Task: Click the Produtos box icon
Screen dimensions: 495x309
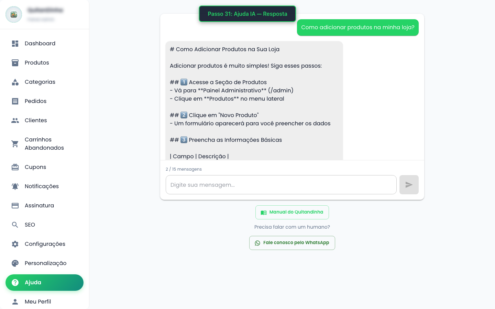Action: tap(15, 63)
